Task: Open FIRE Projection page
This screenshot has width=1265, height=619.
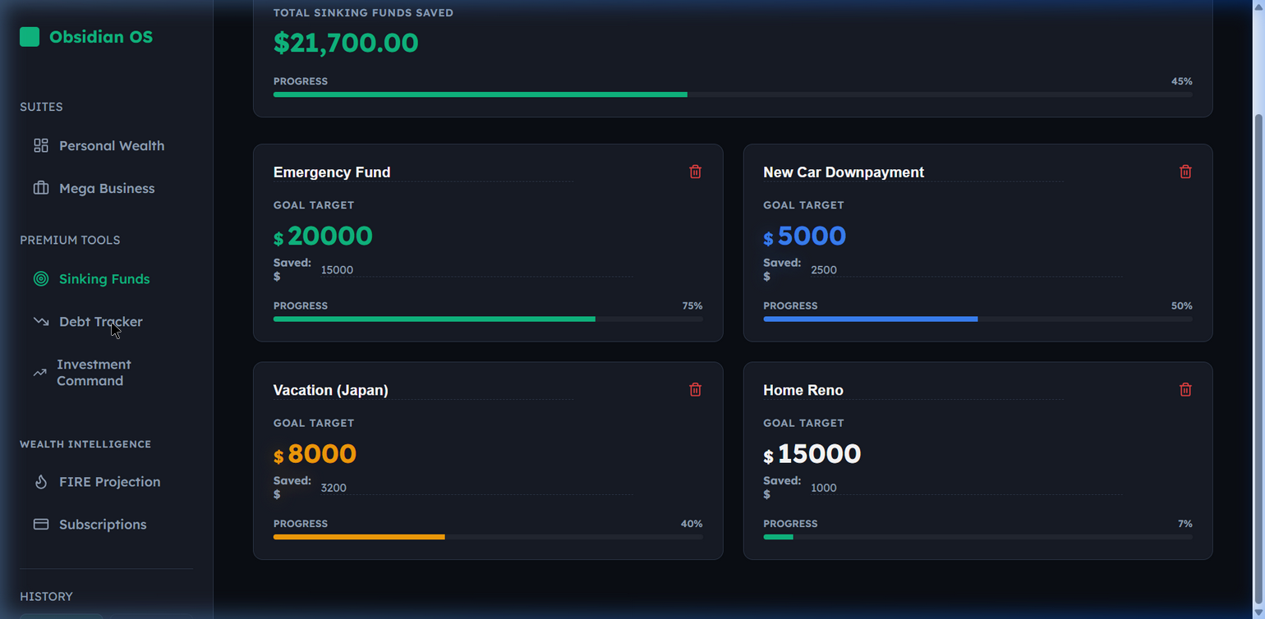Action: [x=106, y=482]
